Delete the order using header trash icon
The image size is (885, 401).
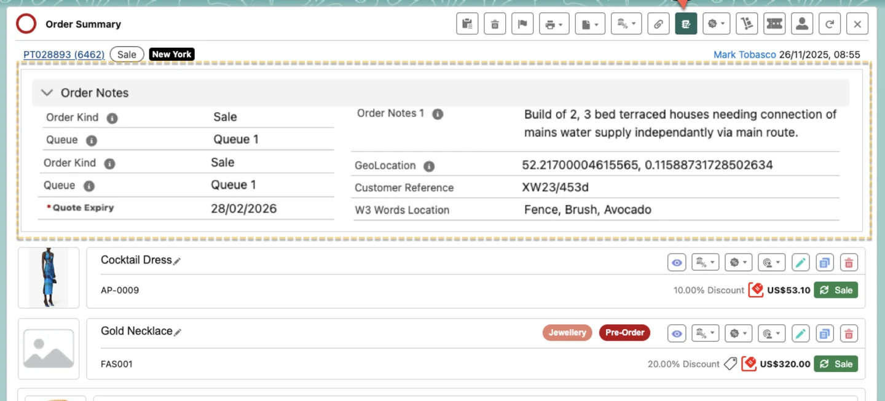coord(495,24)
